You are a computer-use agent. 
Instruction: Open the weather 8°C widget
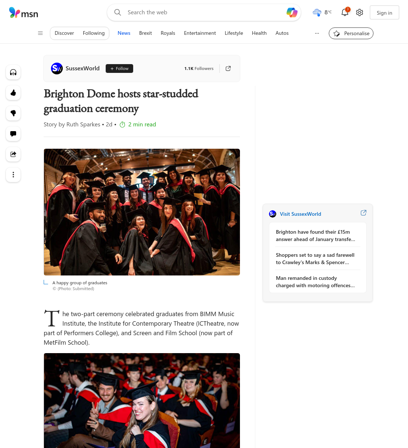pos(322,12)
